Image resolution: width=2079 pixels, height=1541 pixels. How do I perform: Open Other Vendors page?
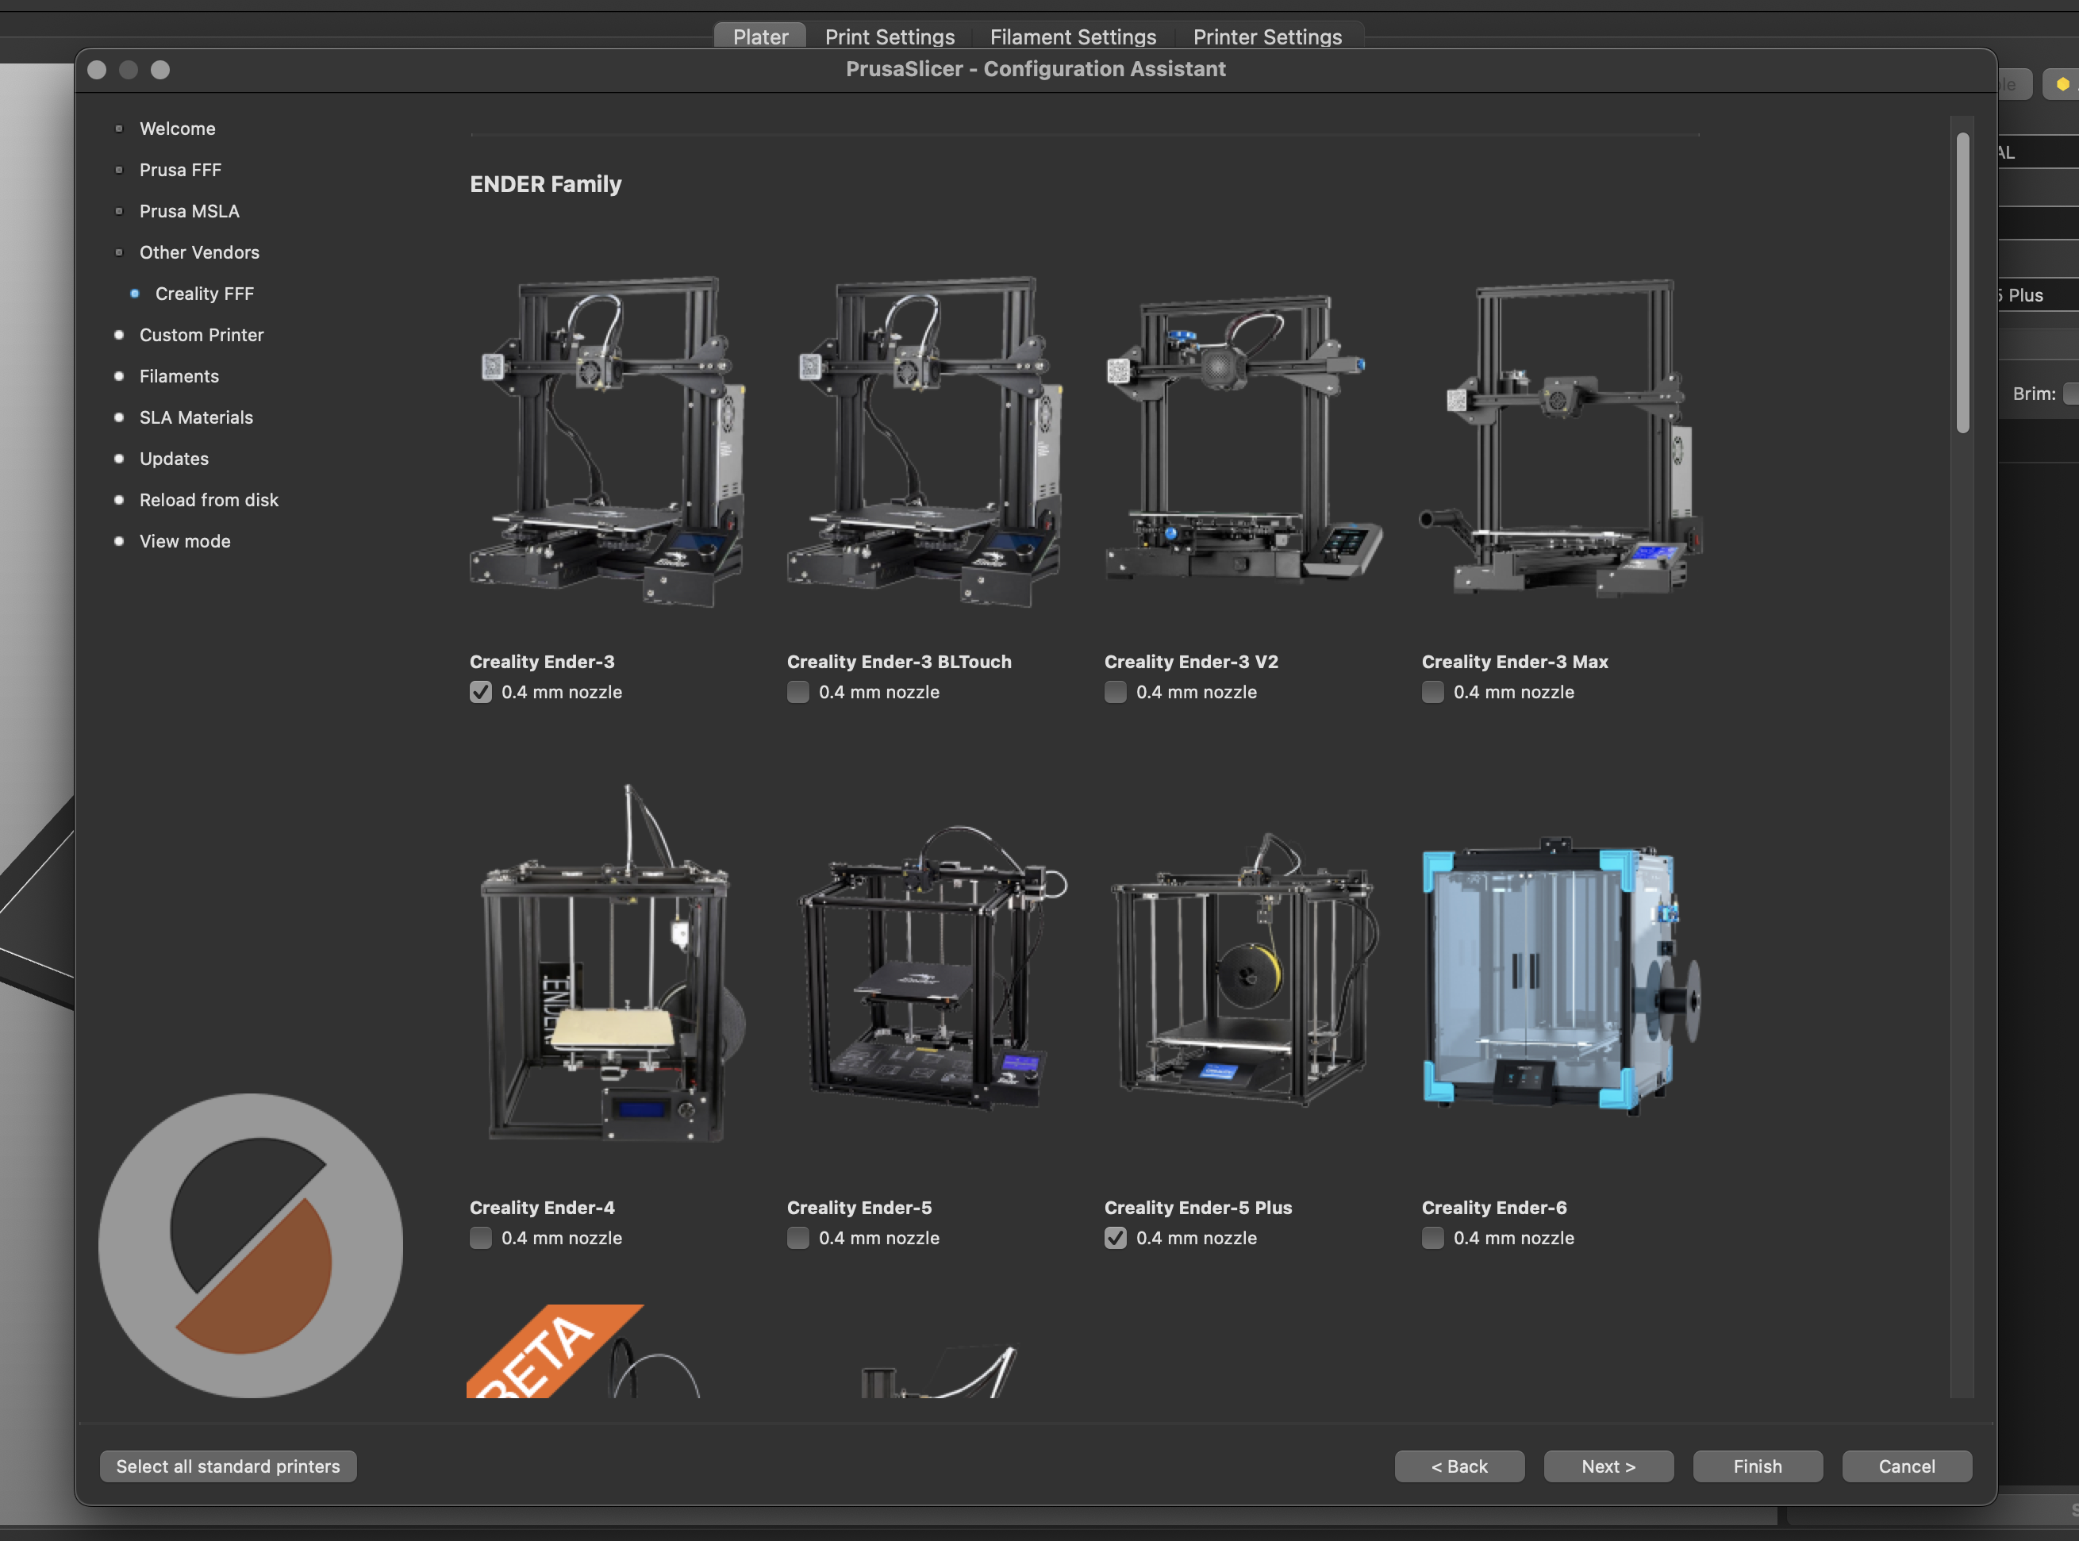click(200, 252)
